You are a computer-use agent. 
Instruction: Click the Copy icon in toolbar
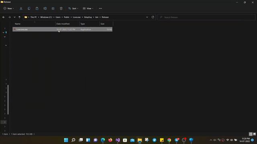(29, 8)
